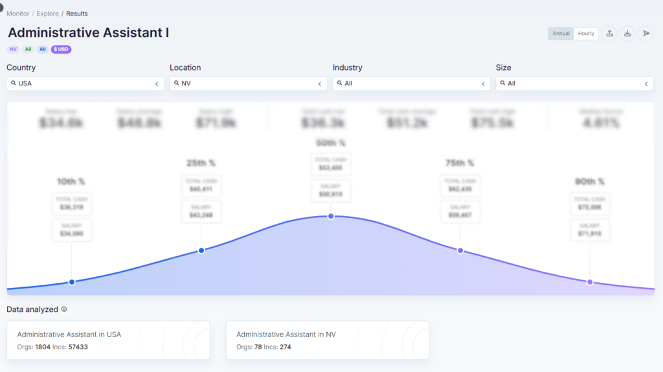Open Administrative Assistant in NV card
Viewport: 663px width, 372px height.
point(327,340)
